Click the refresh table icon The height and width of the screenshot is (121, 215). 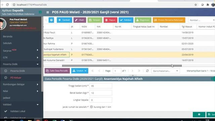tap(147, 71)
